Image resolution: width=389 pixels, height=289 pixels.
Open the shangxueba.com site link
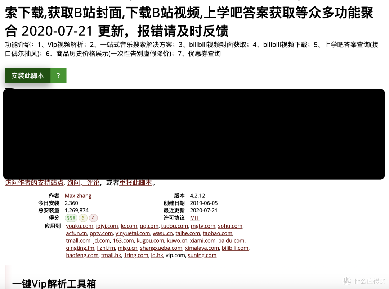[161, 248]
